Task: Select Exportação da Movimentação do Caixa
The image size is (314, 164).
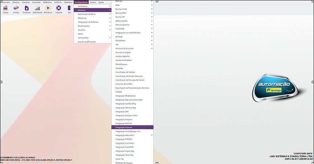Action: (x=132, y=88)
